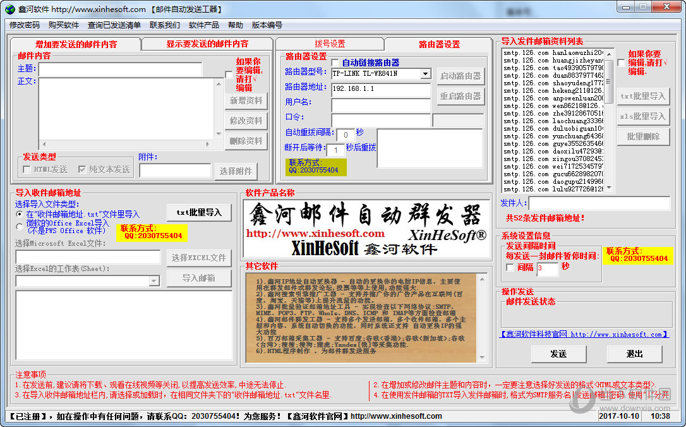Click the left arrow of 正文 horizontal scrollbar
This screenshot has height=427, width=686.
click(44, 143)
